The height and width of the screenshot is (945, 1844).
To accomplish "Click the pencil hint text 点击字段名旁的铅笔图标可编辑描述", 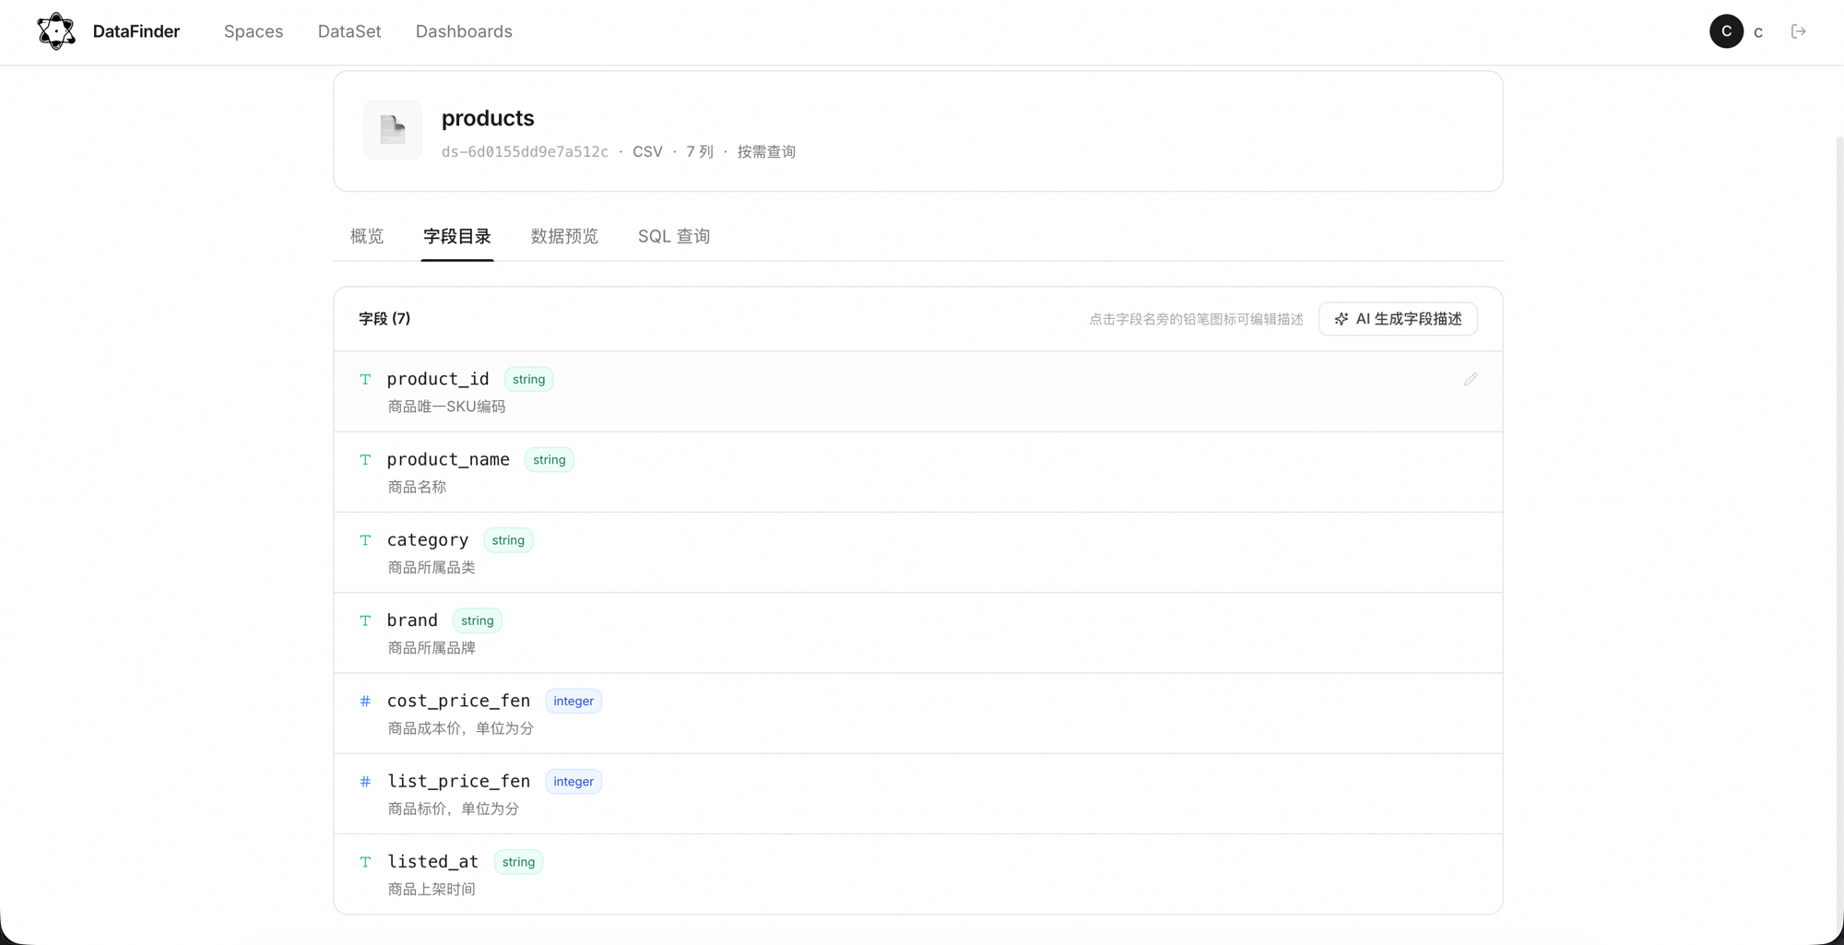I will (1196, 320).
